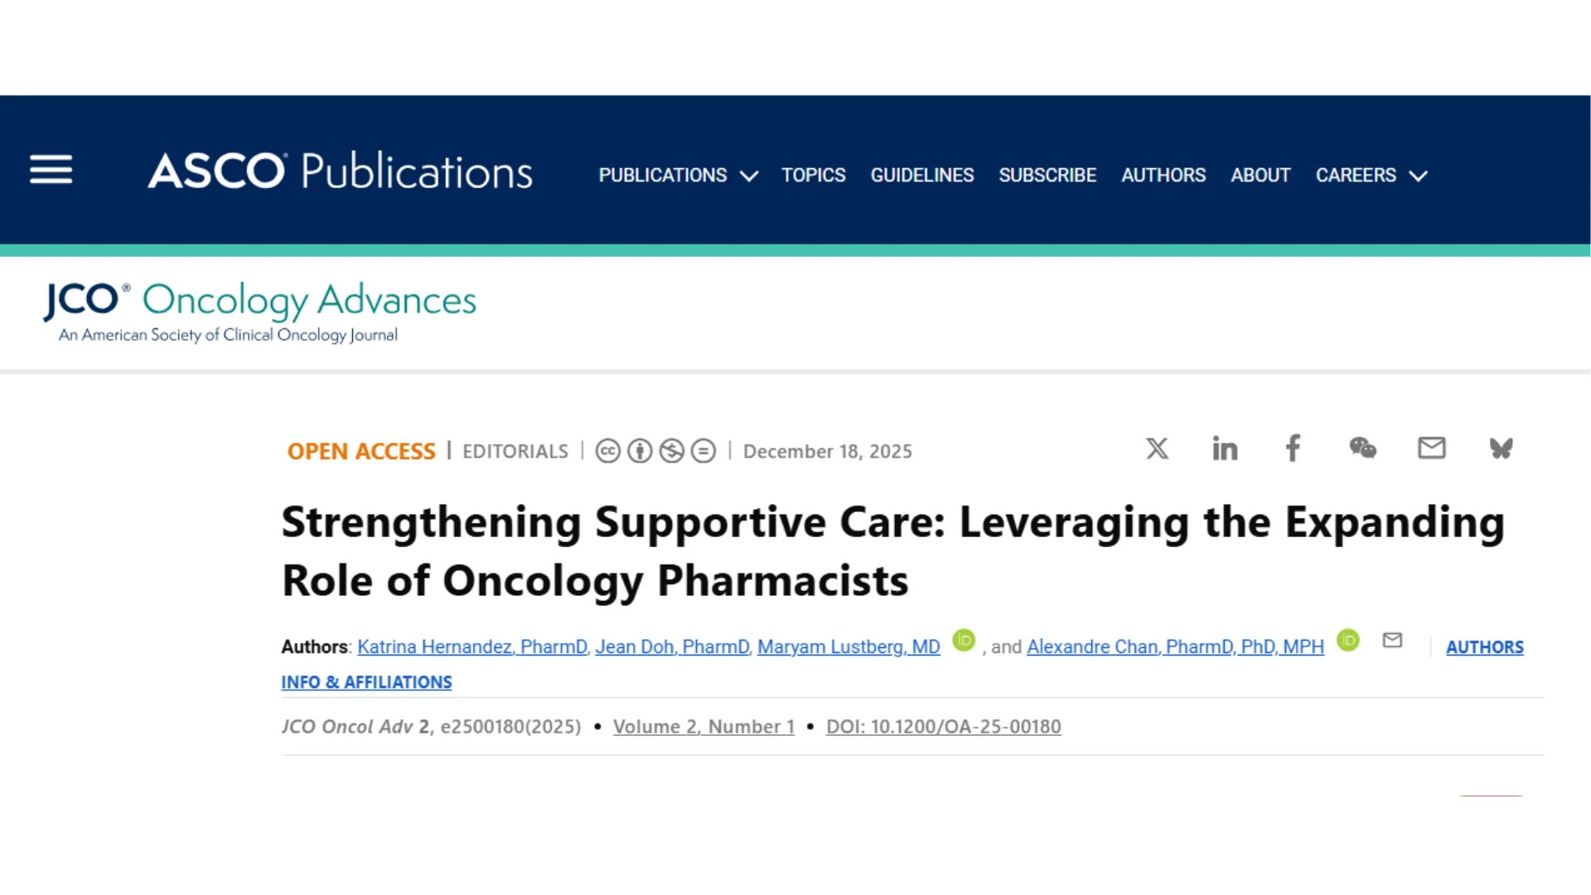Follow the DOI: 10.1200/OA-25-00180 link
Screen dimensions: 1591x895
tap(943, 726)
